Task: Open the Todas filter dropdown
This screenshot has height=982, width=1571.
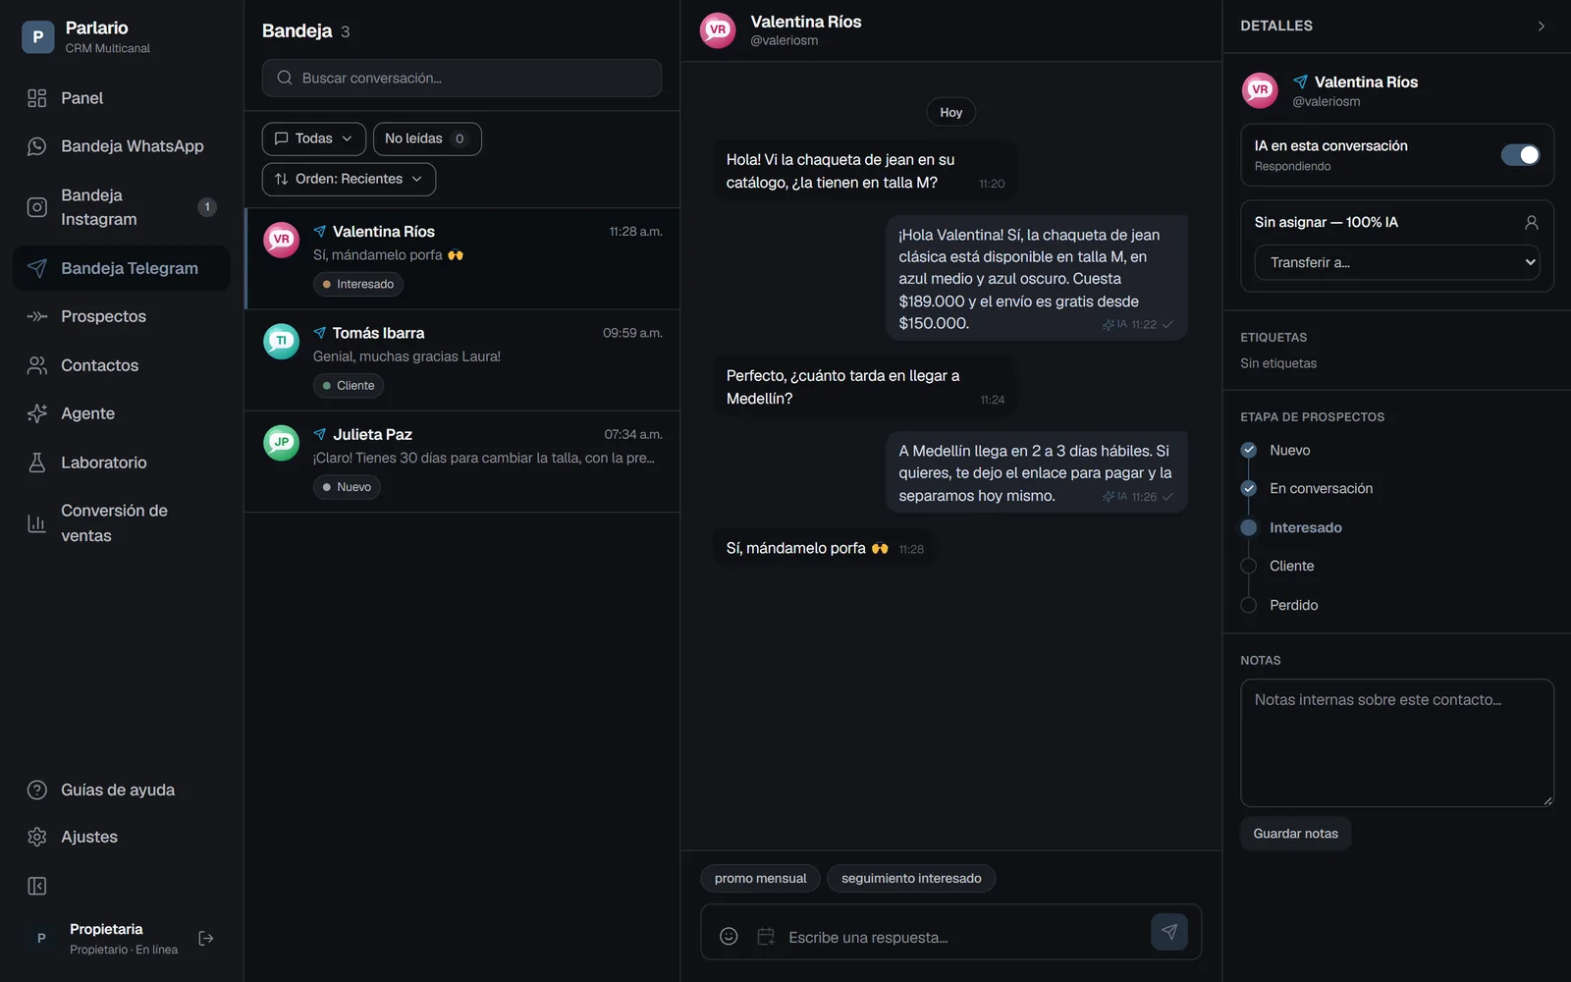Action: [x=313, y=138]
